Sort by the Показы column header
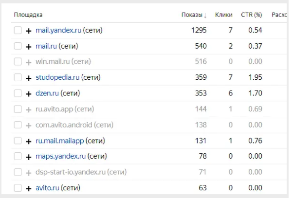The height and width of the screenshot is (198, 292). point(194,15)
